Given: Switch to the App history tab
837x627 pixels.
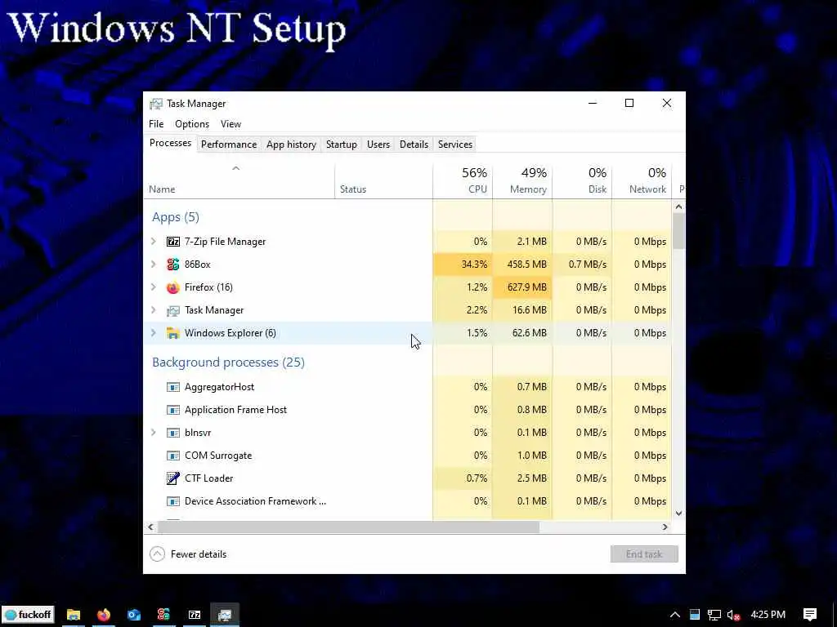Looking at the screenshot, I should click(x=292, y=145).
